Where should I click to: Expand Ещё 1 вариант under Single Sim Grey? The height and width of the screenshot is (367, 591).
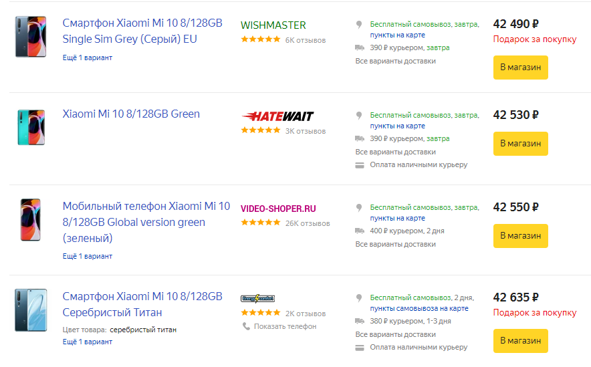[x=88, y=57]
